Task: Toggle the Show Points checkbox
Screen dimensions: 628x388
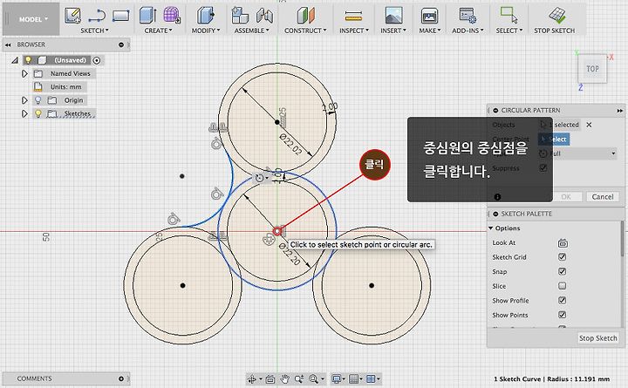Action: pyautogui.click(x=563, y=315)
